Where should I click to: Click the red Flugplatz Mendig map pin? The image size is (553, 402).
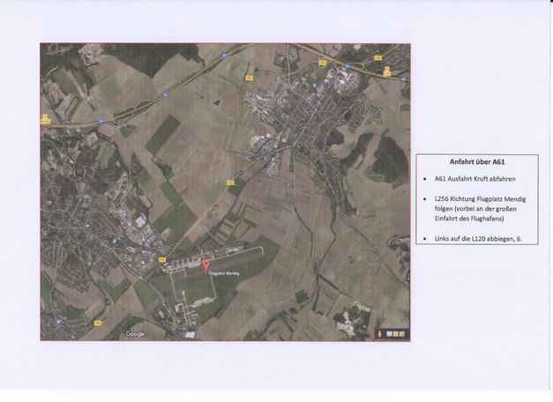[x=206, y=266]
